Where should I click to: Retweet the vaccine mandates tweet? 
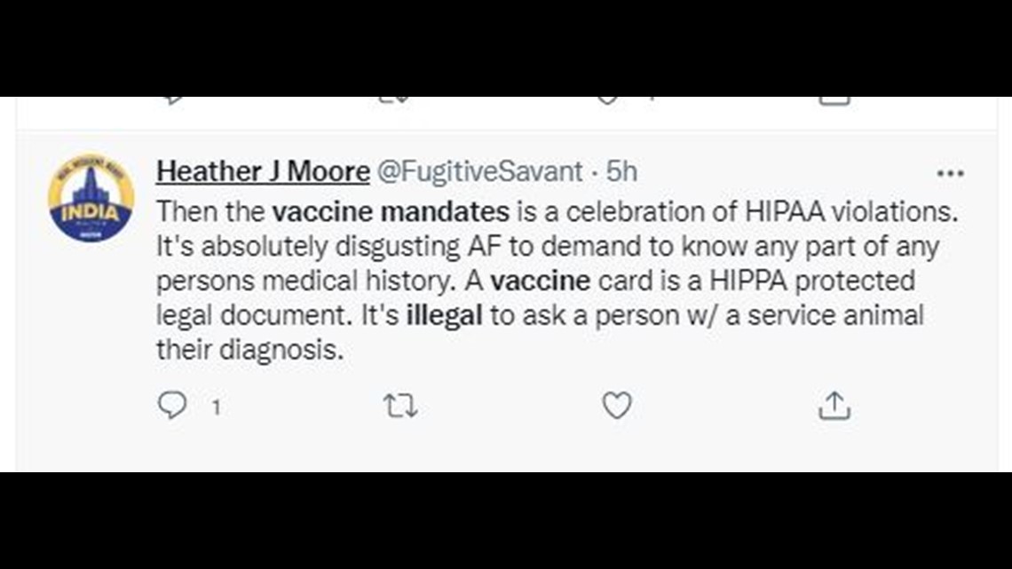(x=400, y=407)
